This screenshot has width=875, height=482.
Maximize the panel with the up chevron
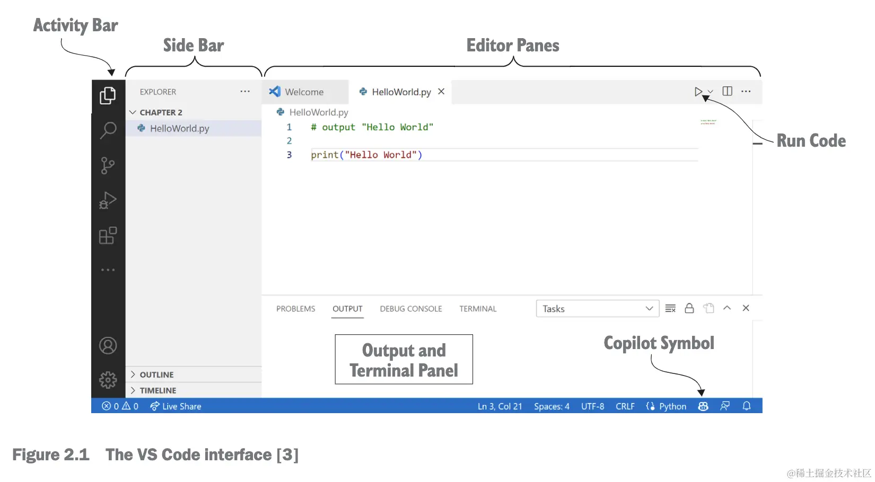coord(727,308)
